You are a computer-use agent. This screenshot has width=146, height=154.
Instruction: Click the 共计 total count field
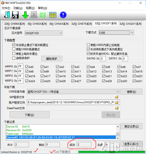point(22,144)
